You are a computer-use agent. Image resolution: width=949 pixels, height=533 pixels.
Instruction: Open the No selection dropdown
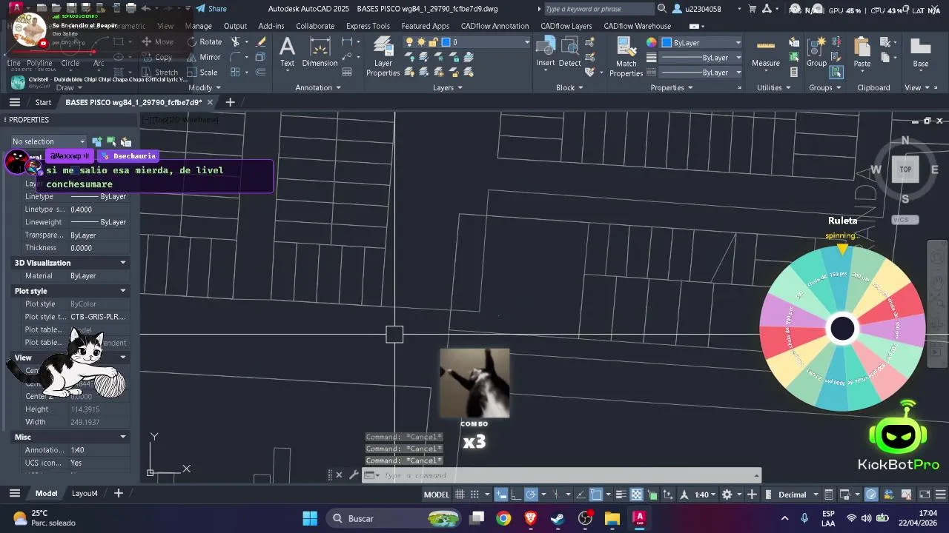48,141
